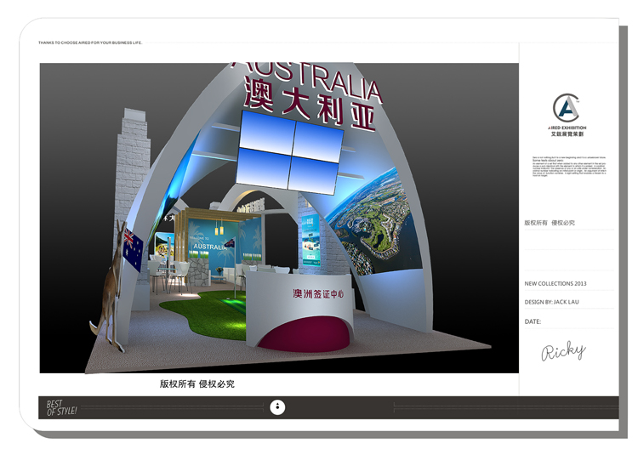The height and width of the screenshot is (449, 638).
Task: Click the header text THANKS TO CHOOSE AIRED
Action: coord(90,43)
